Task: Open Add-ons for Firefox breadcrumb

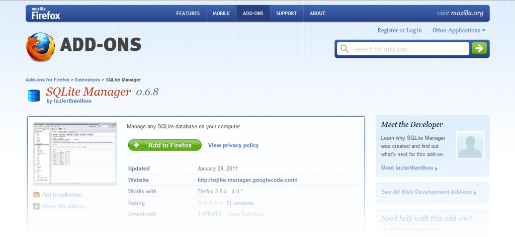Action: pos(48,80)
